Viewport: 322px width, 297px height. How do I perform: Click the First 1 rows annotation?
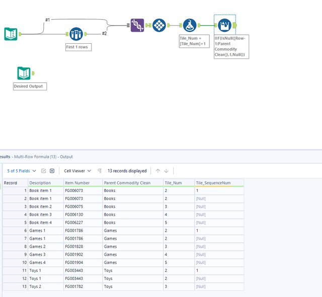78,47
